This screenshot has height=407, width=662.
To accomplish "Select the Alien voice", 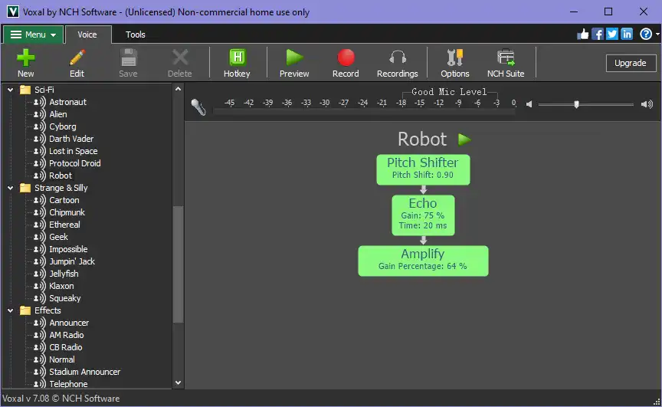I will click(x=57, y=114).
